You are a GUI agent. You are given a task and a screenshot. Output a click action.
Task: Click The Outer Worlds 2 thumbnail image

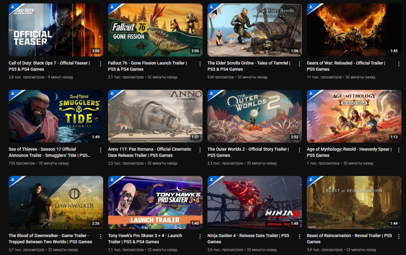[255, 116]
